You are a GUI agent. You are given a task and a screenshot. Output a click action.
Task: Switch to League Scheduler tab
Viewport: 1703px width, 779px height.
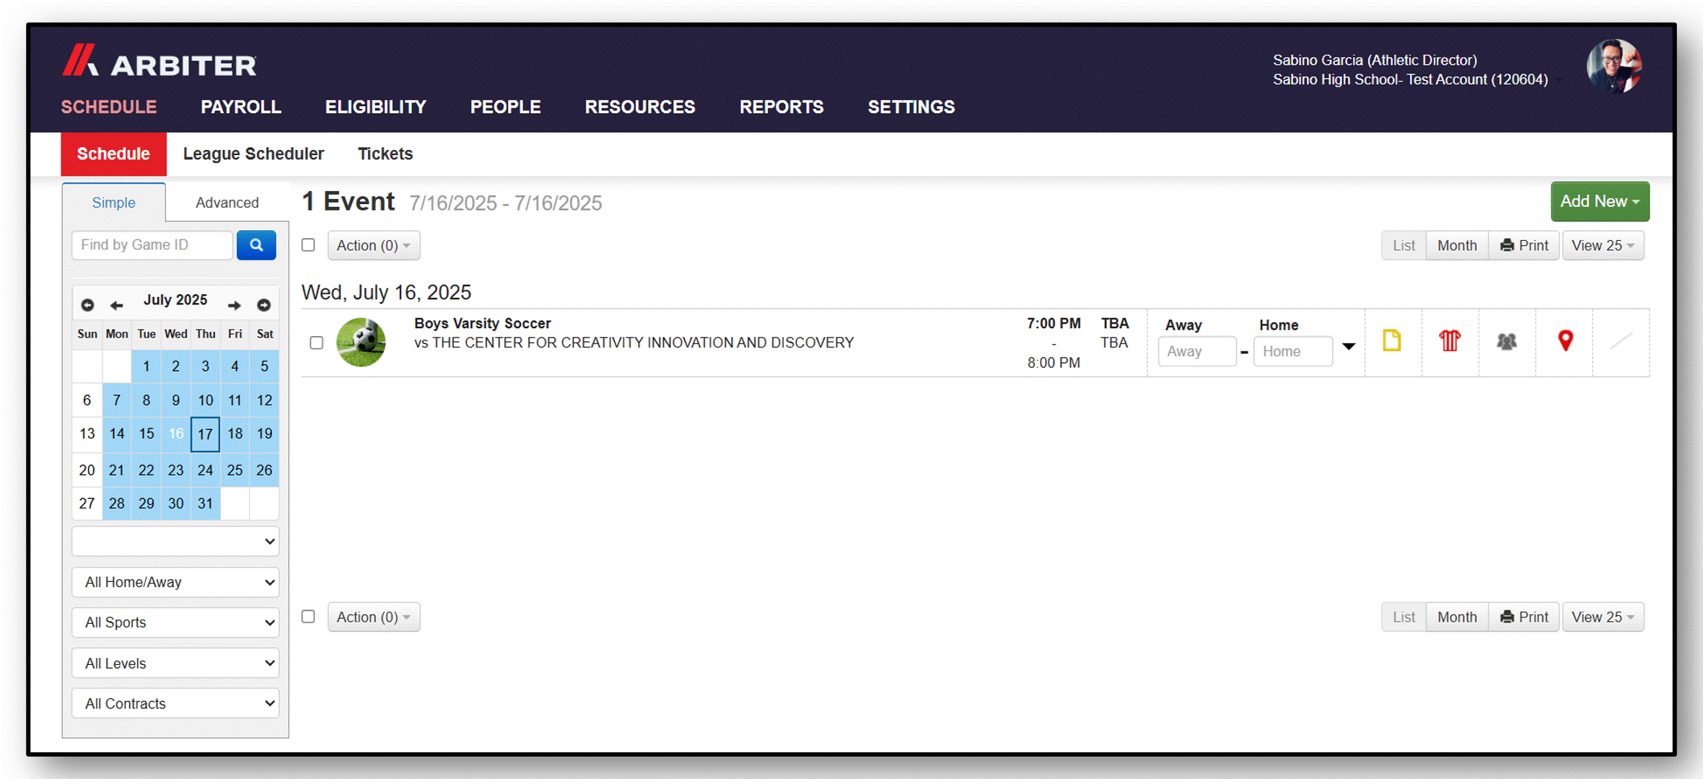point(253,154)
